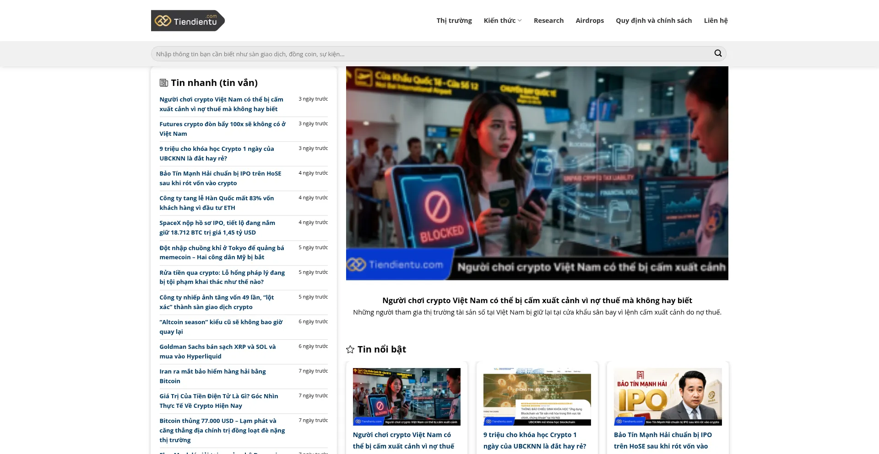The width and height of the screenshot is (879, 454).
Task: Open '9 triệu cho khóa học Crypto' in Tin nhanh
Action: tap(217, 154)
